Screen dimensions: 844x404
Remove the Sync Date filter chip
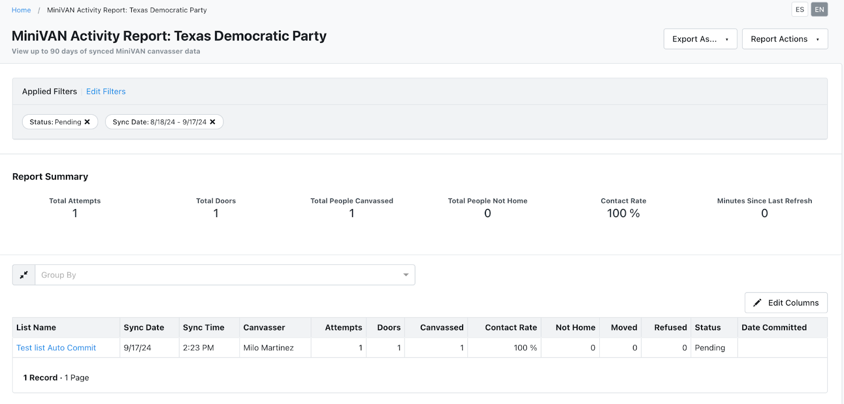click(x=213, y=122)
